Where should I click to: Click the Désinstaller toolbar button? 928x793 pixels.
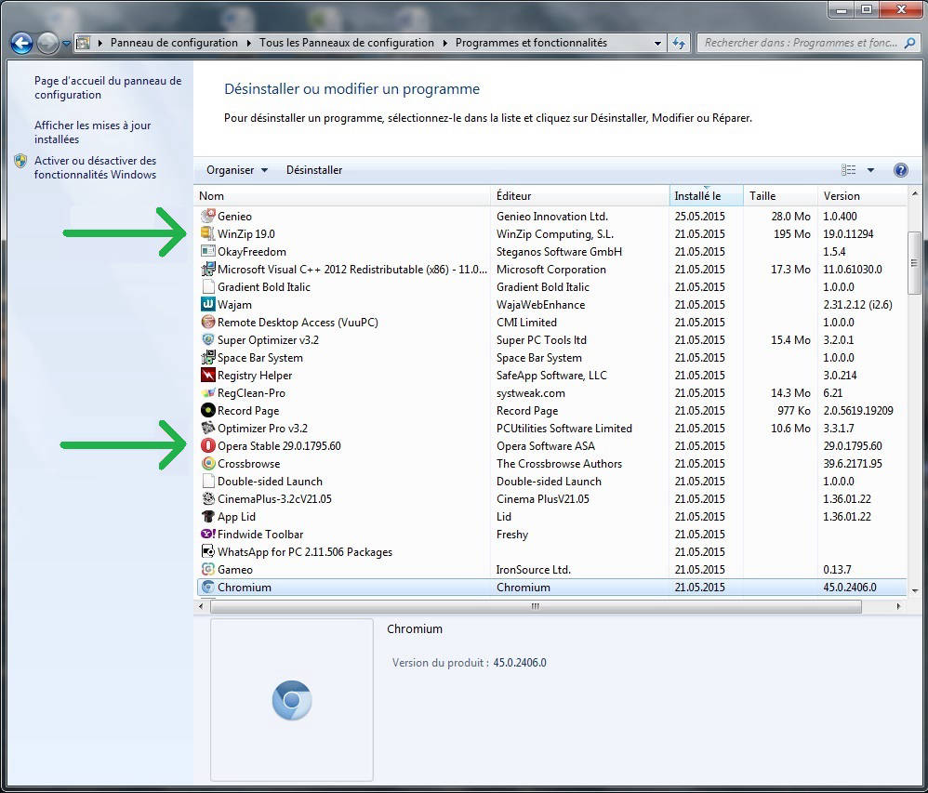(x=314, y=170)
